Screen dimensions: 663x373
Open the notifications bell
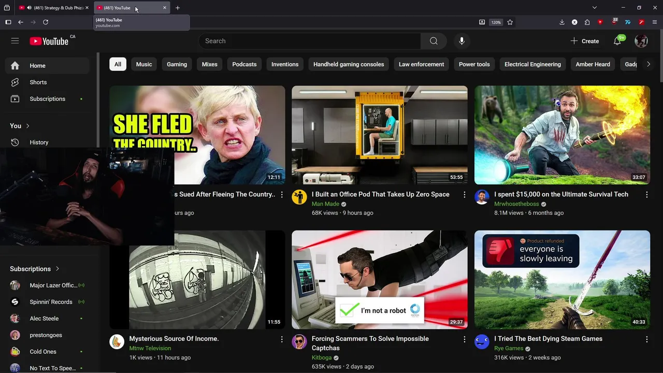pyautogui.click(x=617, y=41)
